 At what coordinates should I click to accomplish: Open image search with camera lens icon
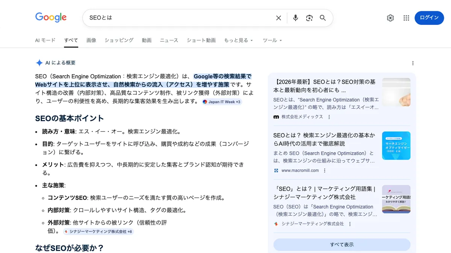[x=309, y=18]
